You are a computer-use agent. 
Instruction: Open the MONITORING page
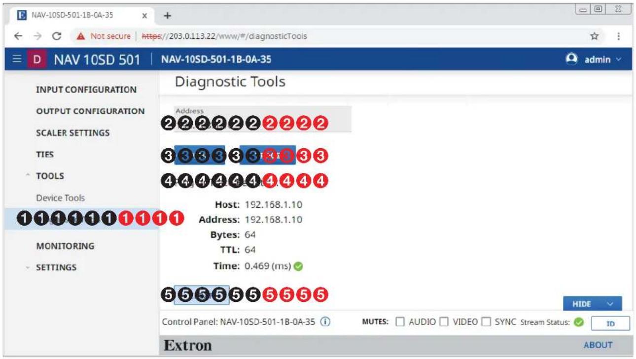pyautogui.click(x=65, y=246)
